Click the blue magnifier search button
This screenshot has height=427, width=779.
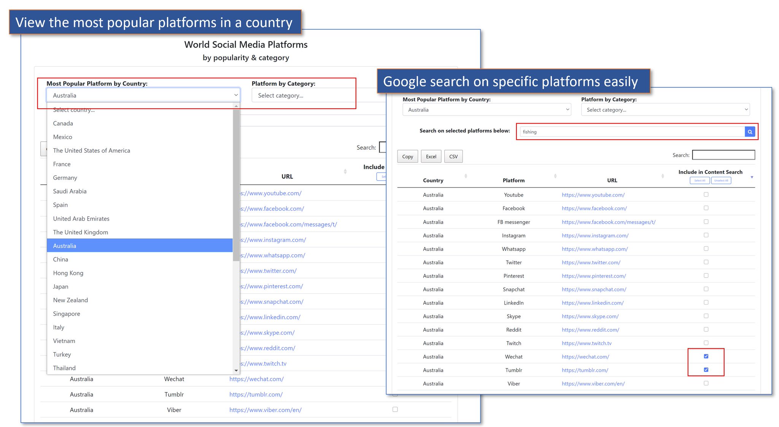click(x=750, y=132)
